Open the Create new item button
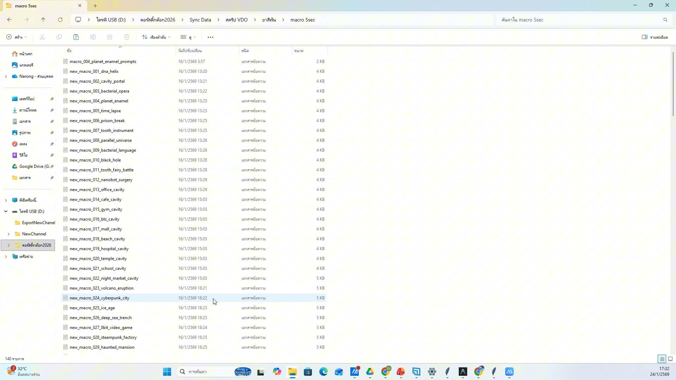This screenshot has height=380, width=676. [x=17, y=37]
